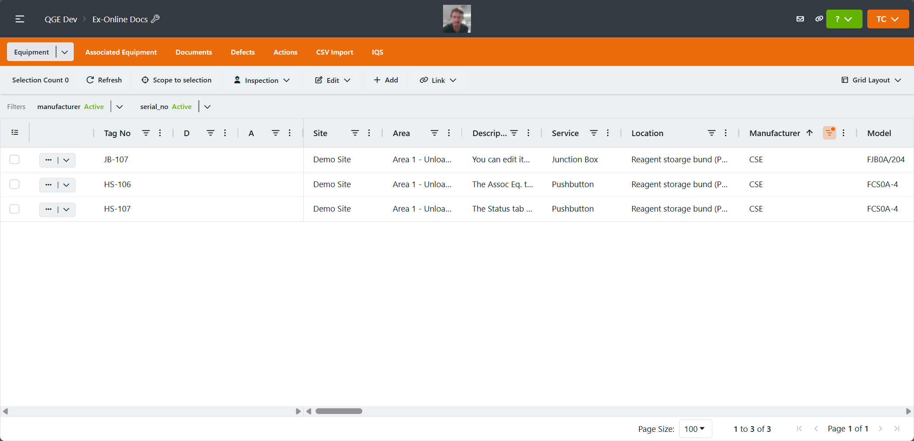This screenshot has width=914, height=441.
Task: Expand HS-107 row action chevron
Action: (x=66, y=209)
